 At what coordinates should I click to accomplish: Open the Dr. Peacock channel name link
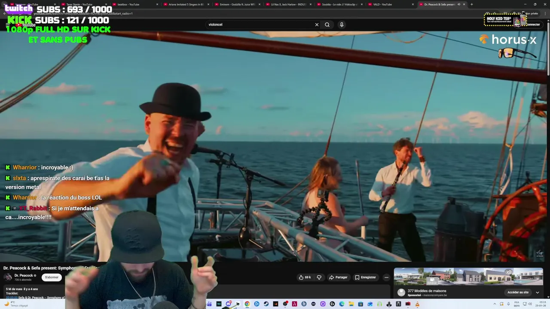(24, 276)
